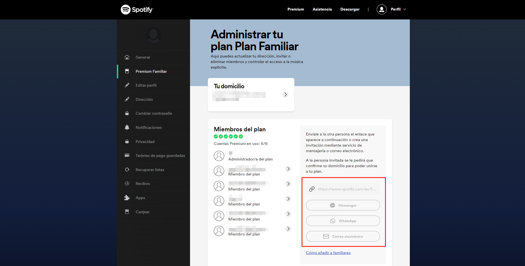Share invitation via WhatsApp button
This screenshot has height=266, width=525.
pyautogui.click(x=343, y=221)
